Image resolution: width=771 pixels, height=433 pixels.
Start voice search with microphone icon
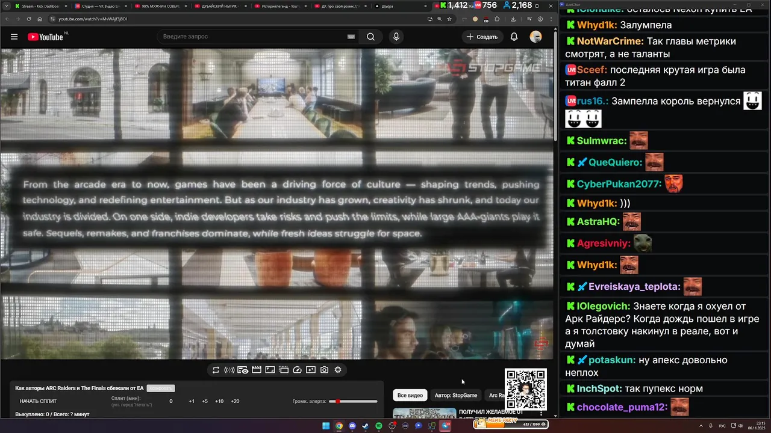point(396,37)
